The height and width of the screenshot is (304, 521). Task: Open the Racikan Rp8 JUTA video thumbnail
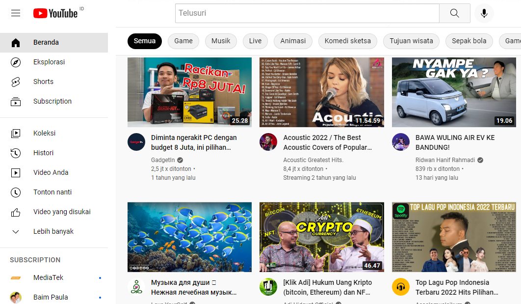[189, 92]
